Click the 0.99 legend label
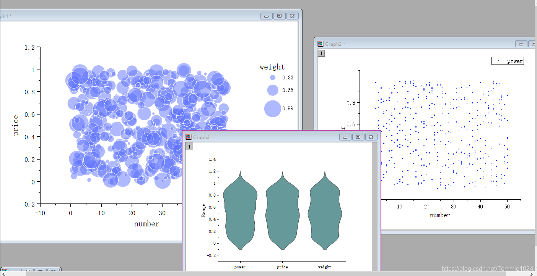 [x=288, y=108]
